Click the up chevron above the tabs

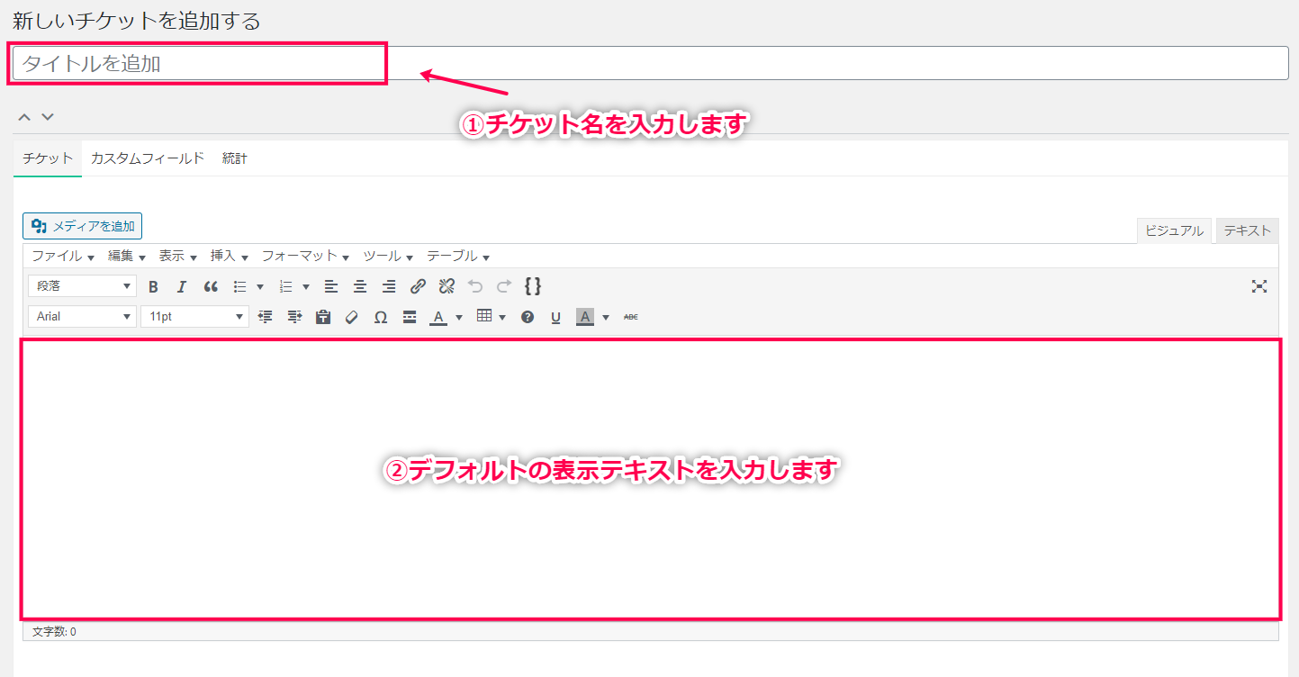click(x=24, y=117)
